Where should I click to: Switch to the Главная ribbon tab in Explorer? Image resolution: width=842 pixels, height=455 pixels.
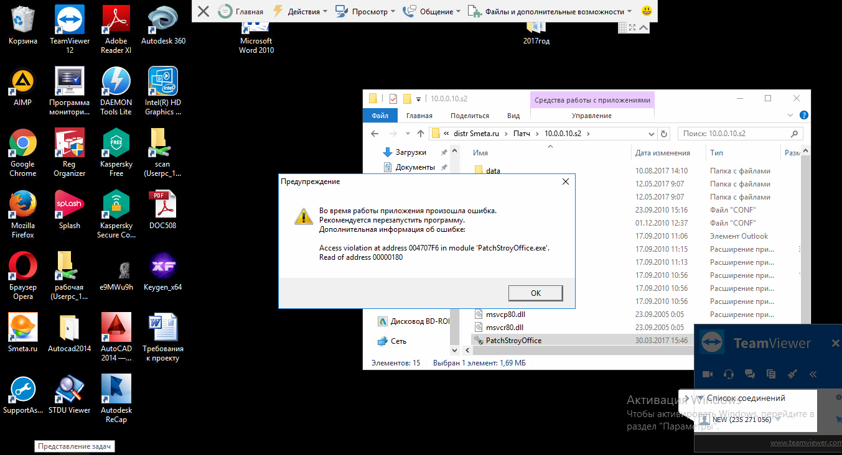pos(419,116)
